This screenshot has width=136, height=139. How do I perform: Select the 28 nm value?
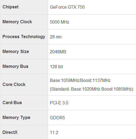[x=56, y=37]
